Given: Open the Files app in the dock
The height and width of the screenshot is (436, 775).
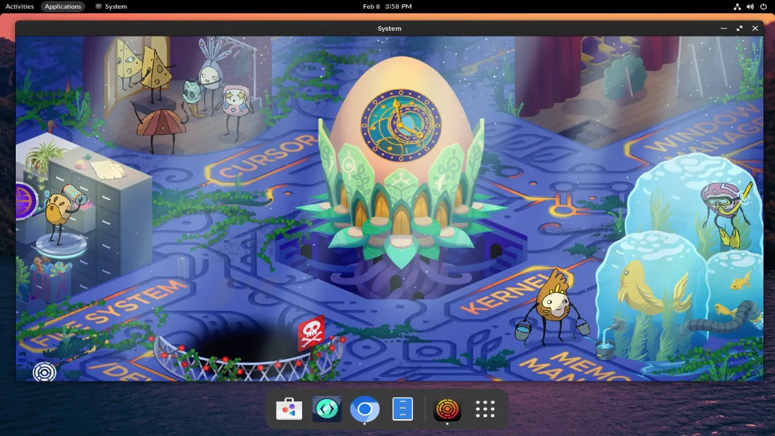Looking at the screenshot, I should point(402,409).
